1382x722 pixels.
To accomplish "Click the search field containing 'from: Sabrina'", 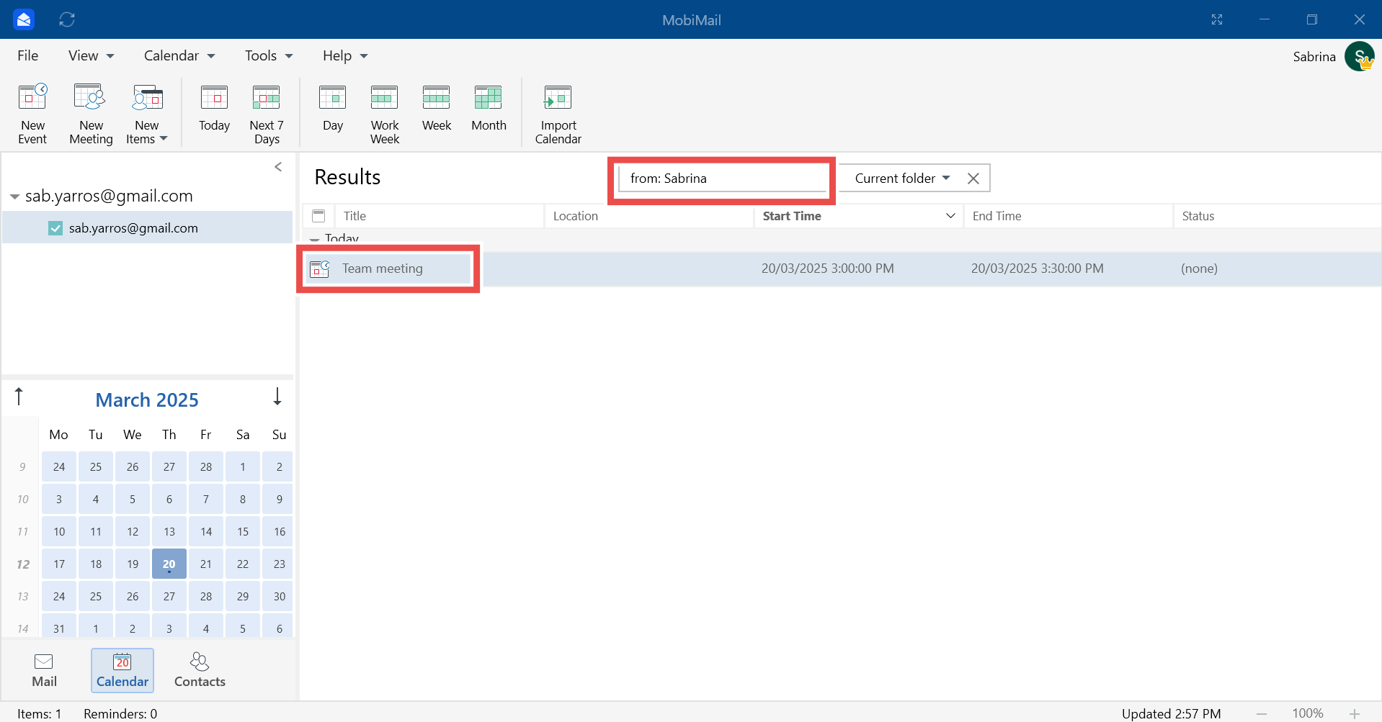I will [722, 179].
